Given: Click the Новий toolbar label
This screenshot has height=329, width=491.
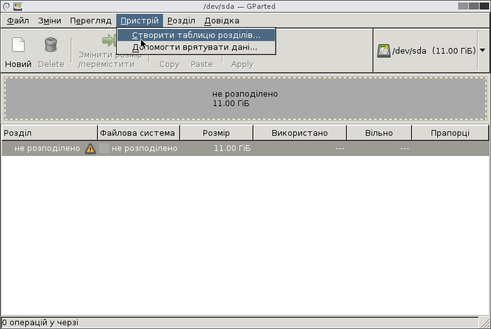Looking at the screenshot, I should pyautogui.click(x=18, y=64).
